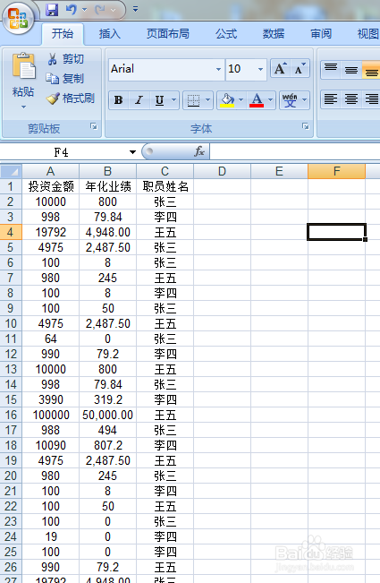Click header cell 投资金额
This screenshot has height=583, width=380.
click(50, 186)
